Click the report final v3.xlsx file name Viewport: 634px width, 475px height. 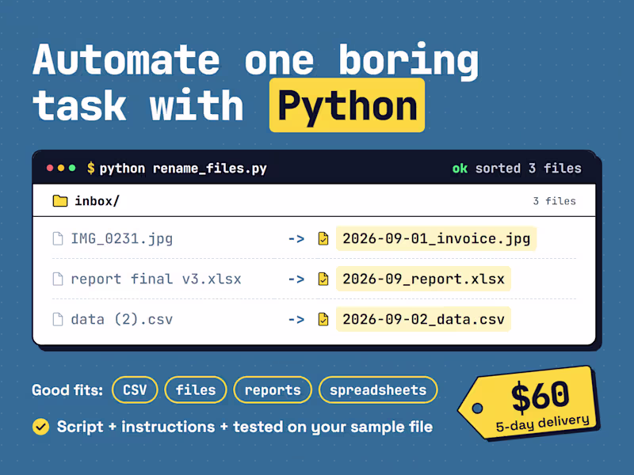click(x=156, y=279)
